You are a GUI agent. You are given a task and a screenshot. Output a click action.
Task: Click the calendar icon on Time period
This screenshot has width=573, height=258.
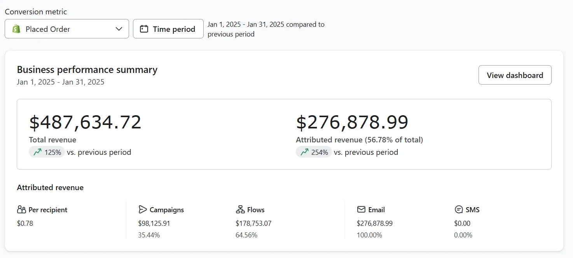click(x=144, y=29)
